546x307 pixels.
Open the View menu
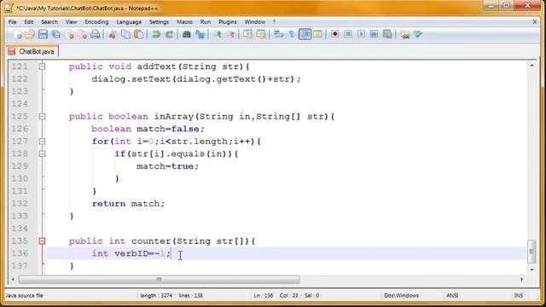[x=71, y=22]
